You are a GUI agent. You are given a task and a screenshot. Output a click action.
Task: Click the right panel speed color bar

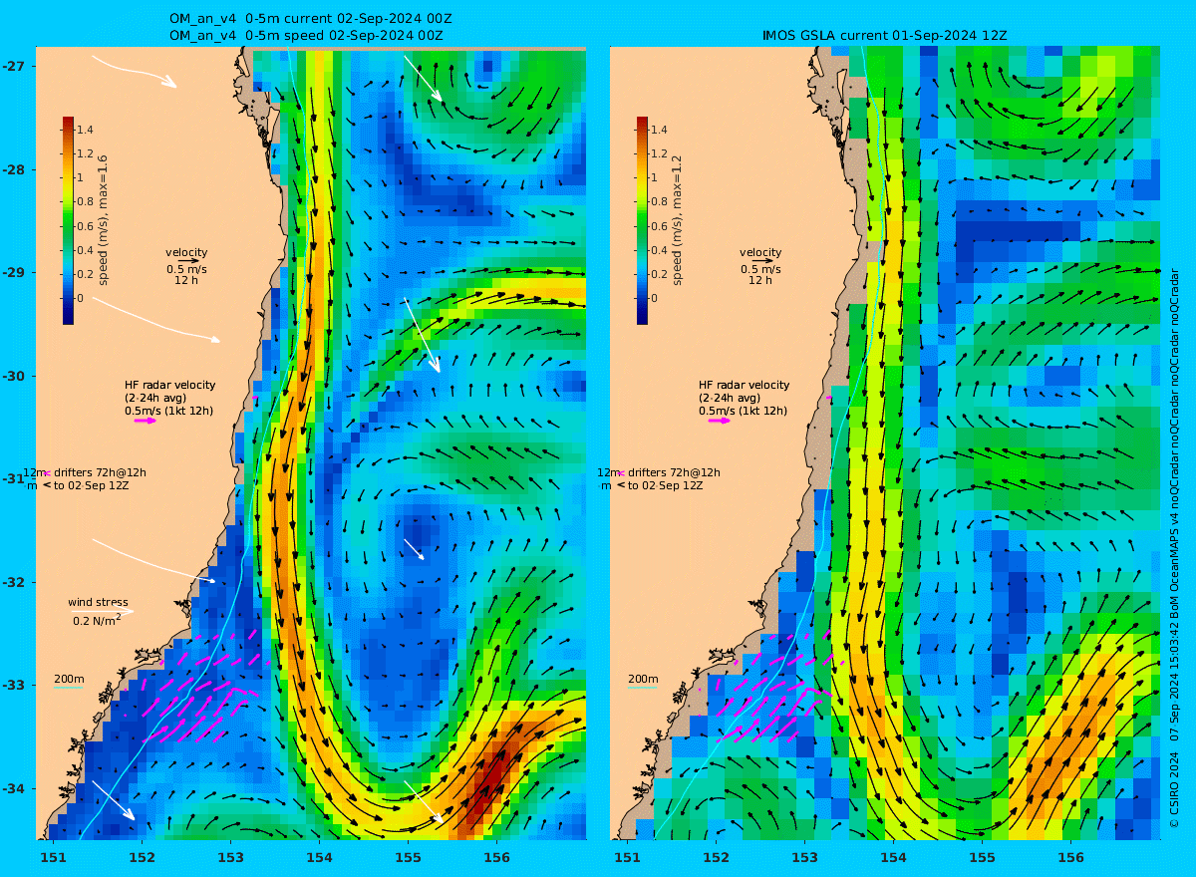[x=642, y=220]
